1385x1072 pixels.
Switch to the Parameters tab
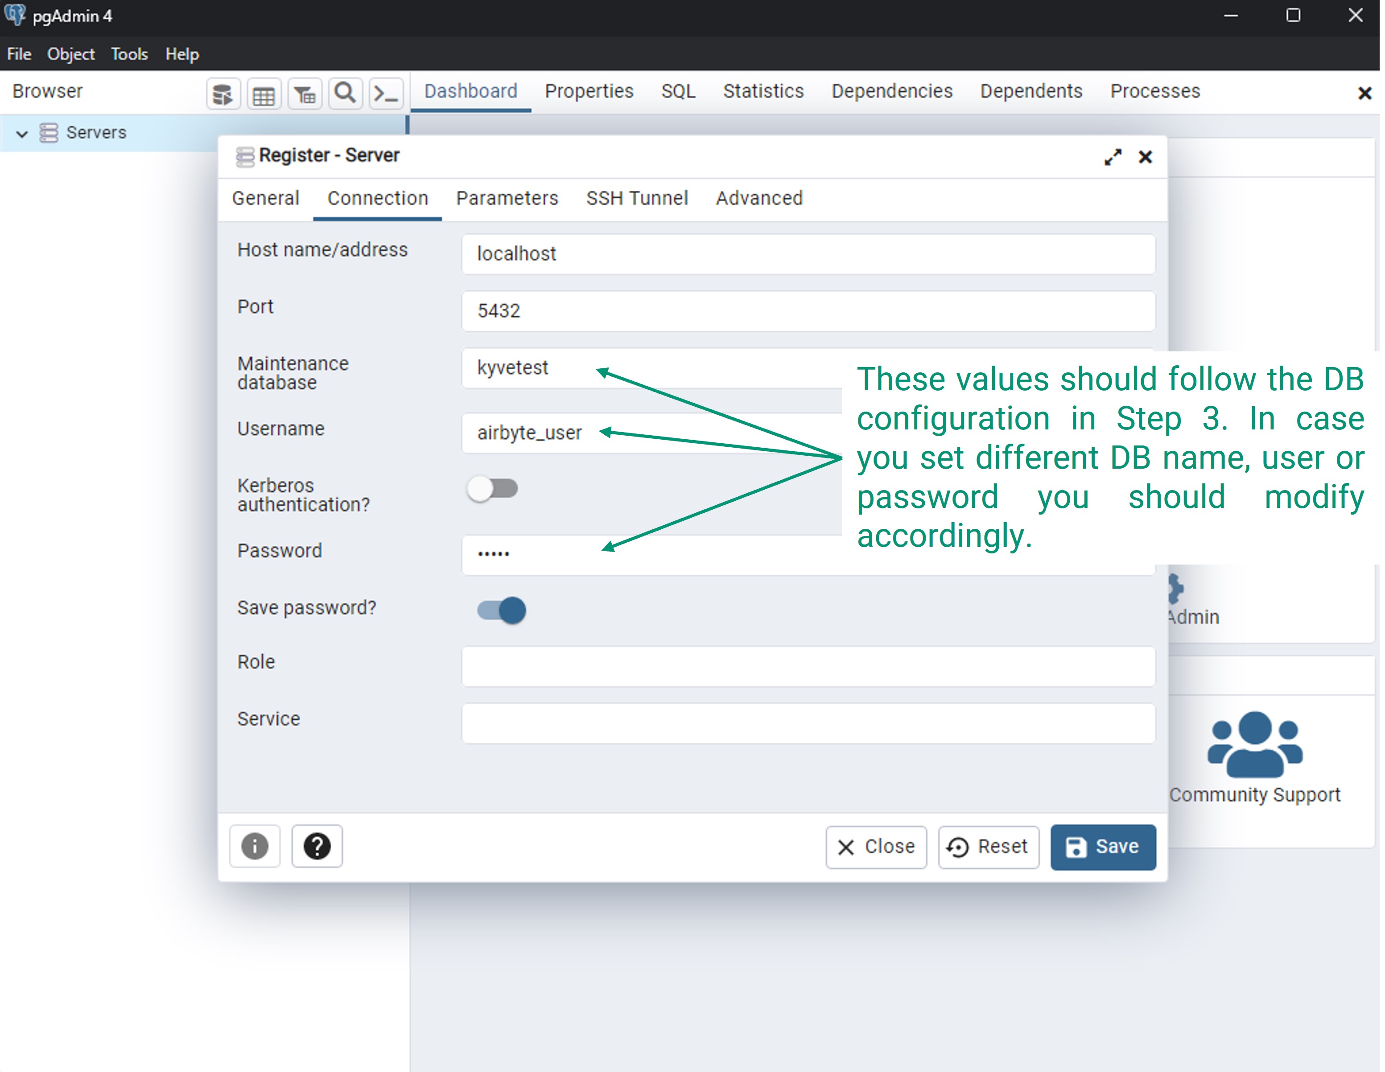point(507,198)
